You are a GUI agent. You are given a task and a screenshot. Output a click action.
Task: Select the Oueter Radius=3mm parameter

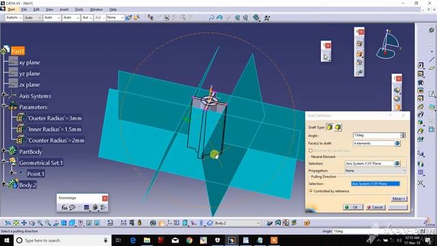pos(55,118)
